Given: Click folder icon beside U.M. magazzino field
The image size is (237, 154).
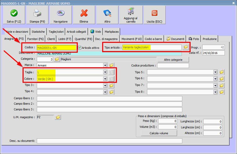Looking at the screenshot, I should 58,117.
